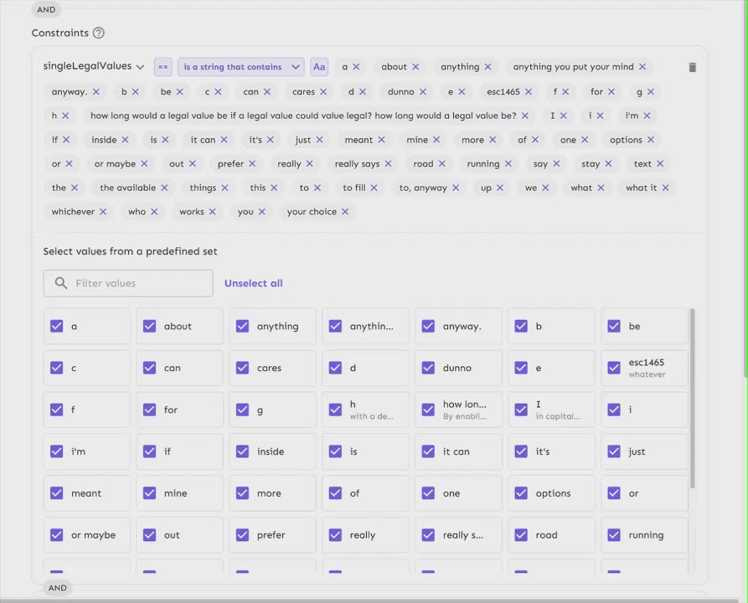
Task: Remove the 'who' tag
Action: 154,211
